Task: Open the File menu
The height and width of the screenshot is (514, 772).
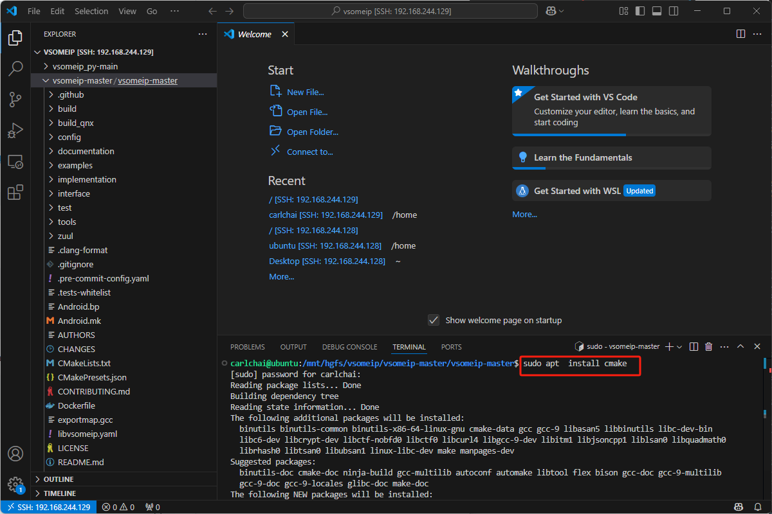Action: [x=33, y=11]
